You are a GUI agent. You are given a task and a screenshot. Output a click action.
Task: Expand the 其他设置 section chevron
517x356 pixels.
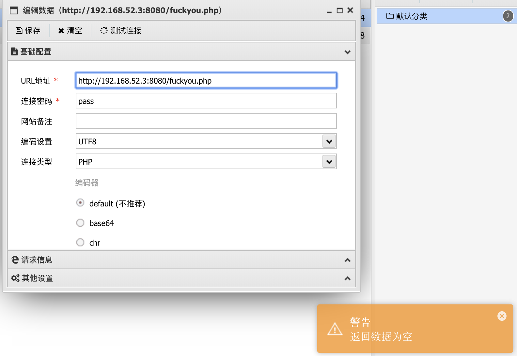click(x=347, y=279)
